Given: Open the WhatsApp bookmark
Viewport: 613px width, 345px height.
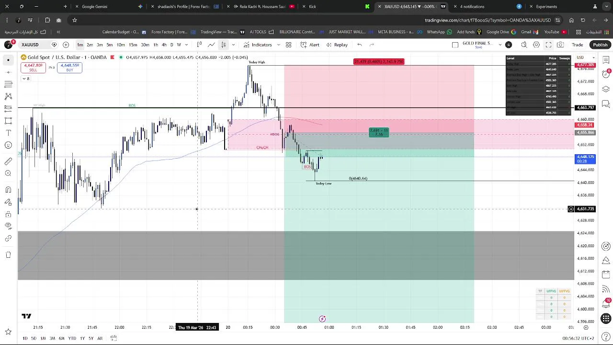Looking at the screenshot, I should 439,32.
